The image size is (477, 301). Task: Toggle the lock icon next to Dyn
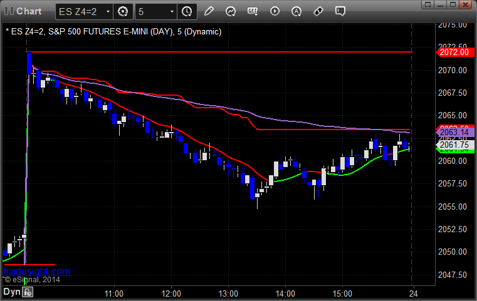28,292
